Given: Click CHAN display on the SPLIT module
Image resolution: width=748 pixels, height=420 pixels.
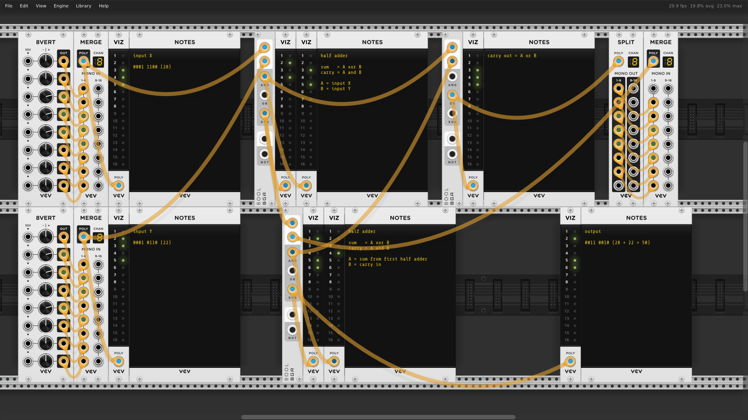Looking at the screenshot, I should (x=633, y=61).
